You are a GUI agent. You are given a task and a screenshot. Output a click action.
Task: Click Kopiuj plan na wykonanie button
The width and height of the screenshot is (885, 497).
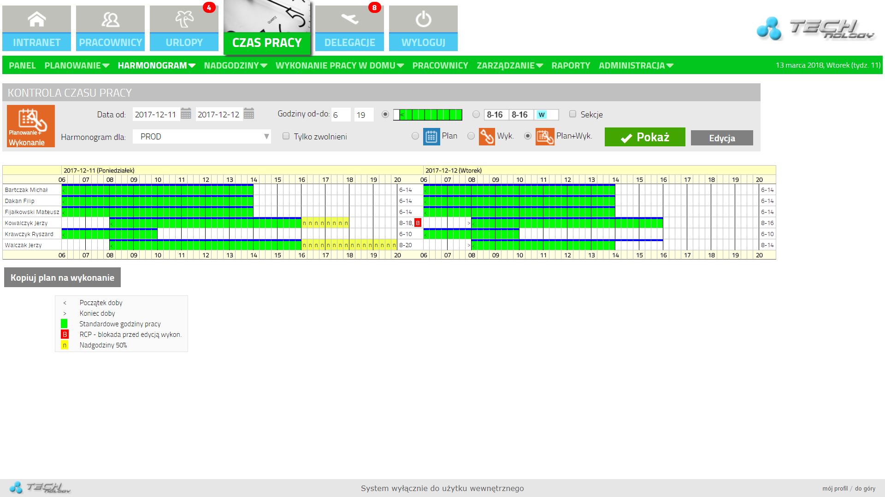click(62, 277)
